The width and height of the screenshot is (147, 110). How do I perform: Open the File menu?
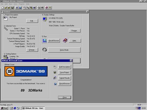[x=2, y=4]
